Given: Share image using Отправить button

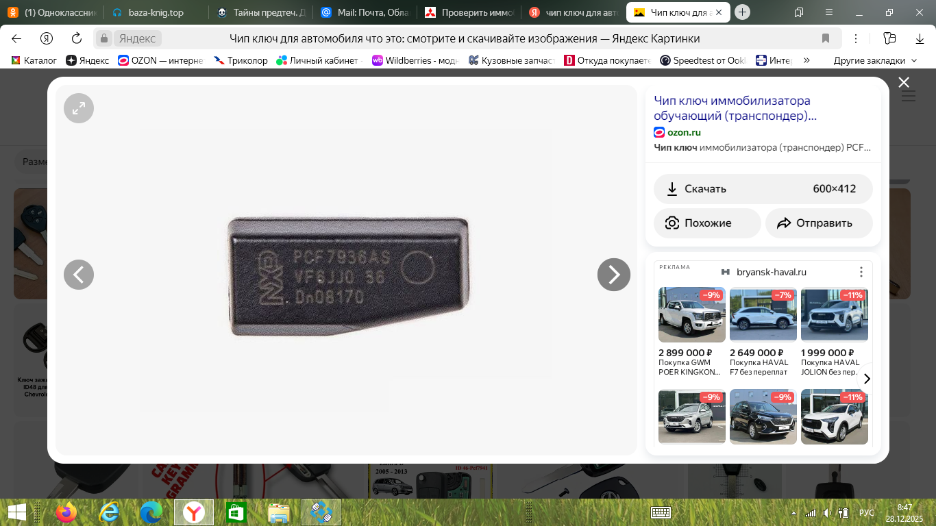Looking at the screenshot, I should (x=819, y=223).
